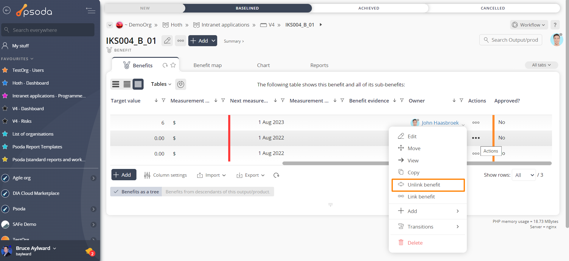The image size is (569, 261).
Task: Refresh the Benefits tab with the reload icon
Action: (165, 65)
